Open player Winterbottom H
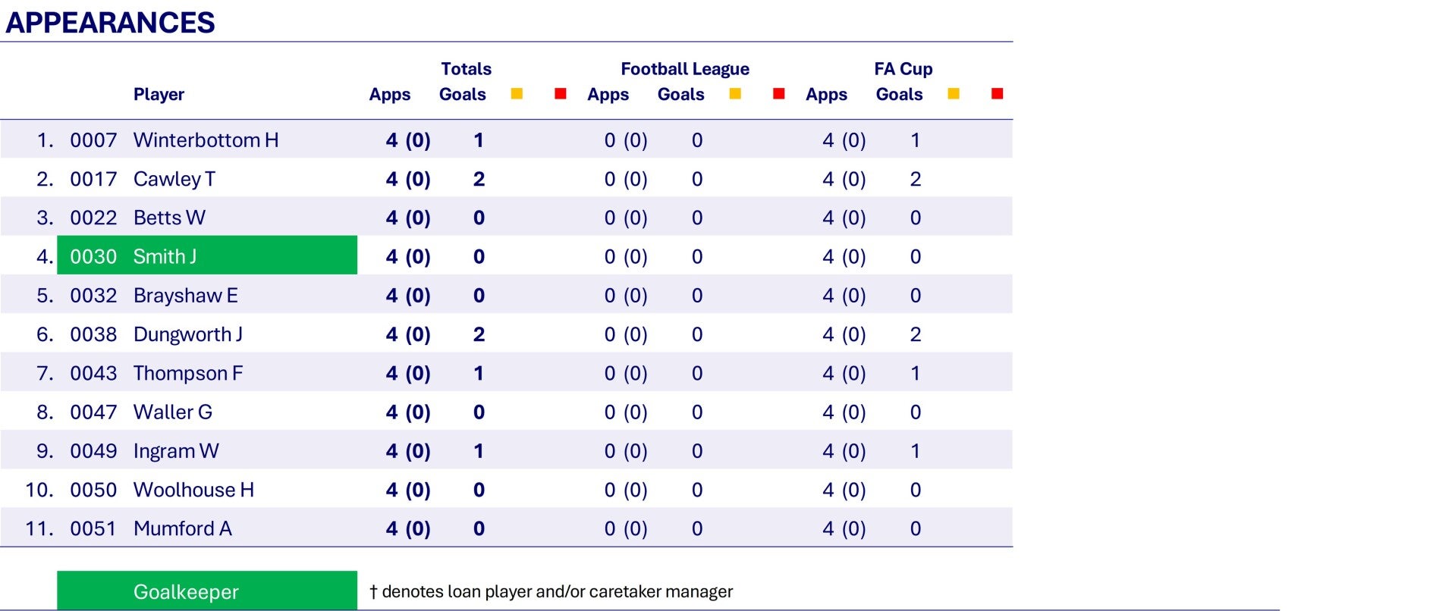 (x=206, y=140)
